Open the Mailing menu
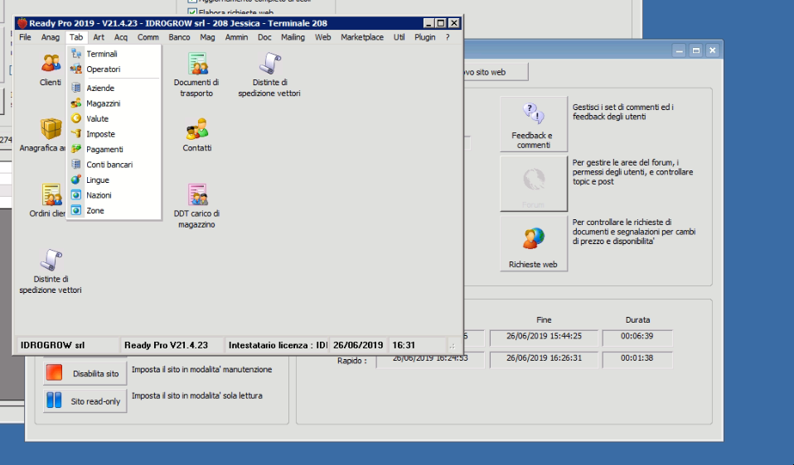The width and height of the screenshot is (794, 465). (x=293, y=37)
